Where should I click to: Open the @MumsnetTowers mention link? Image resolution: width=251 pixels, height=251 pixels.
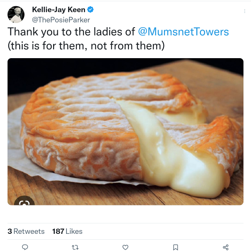[184, 32]
